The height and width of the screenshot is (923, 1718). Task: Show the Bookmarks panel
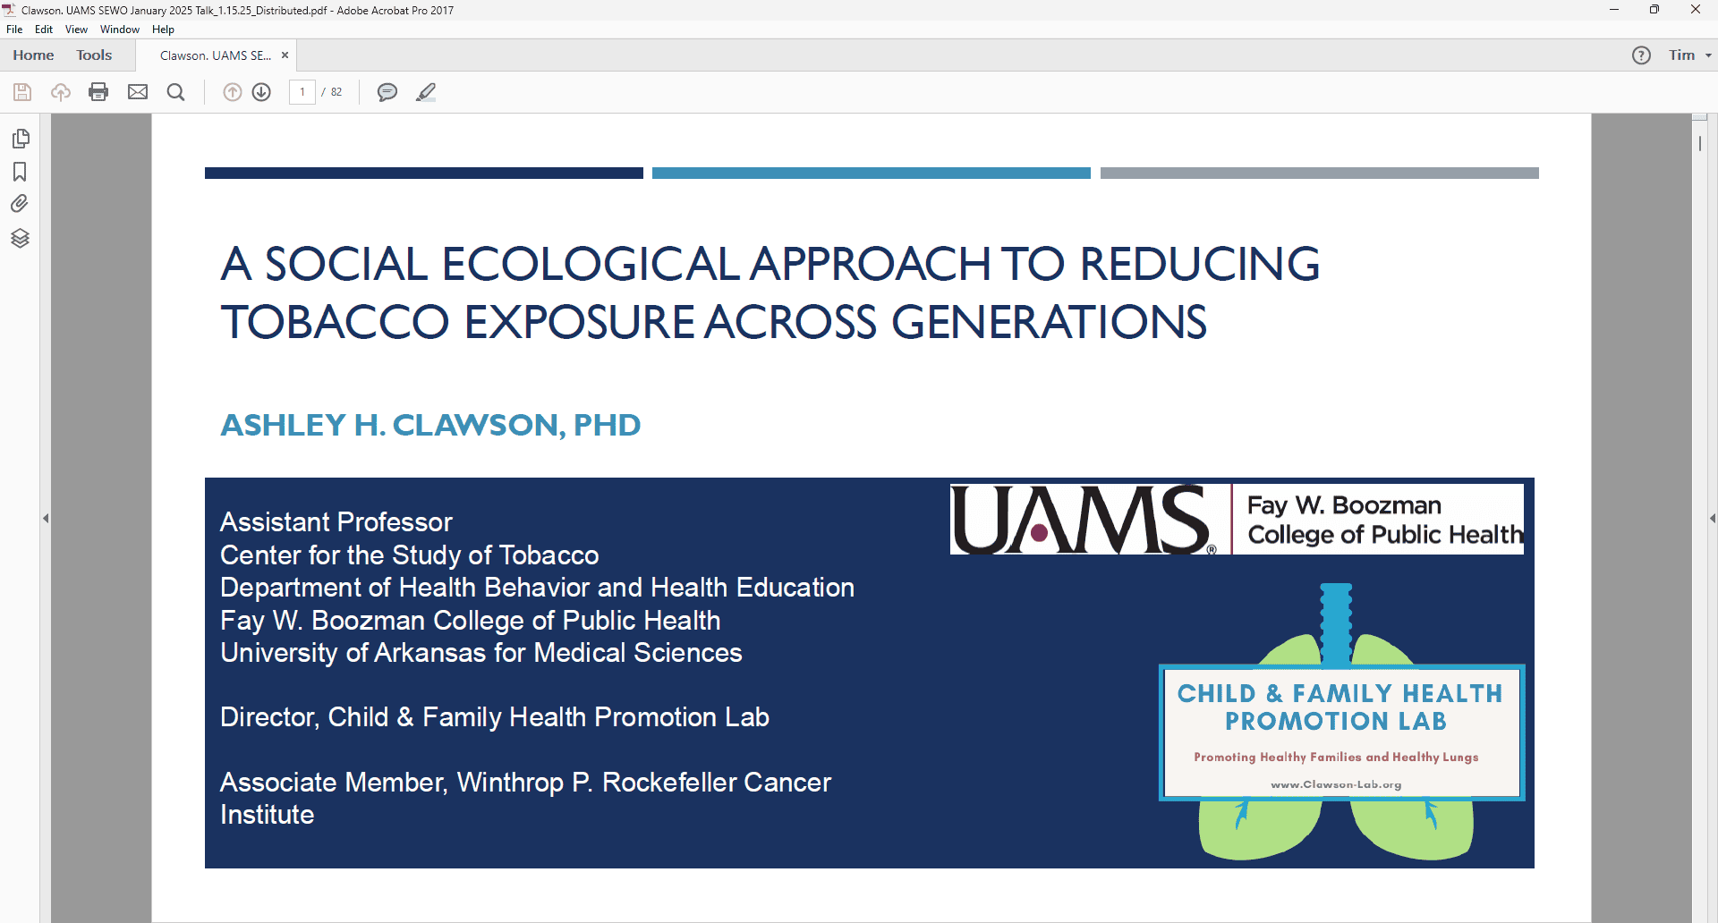click(x=20, y=172)
